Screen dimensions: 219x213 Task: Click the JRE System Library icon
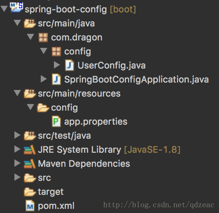click(x=30, y=149)
